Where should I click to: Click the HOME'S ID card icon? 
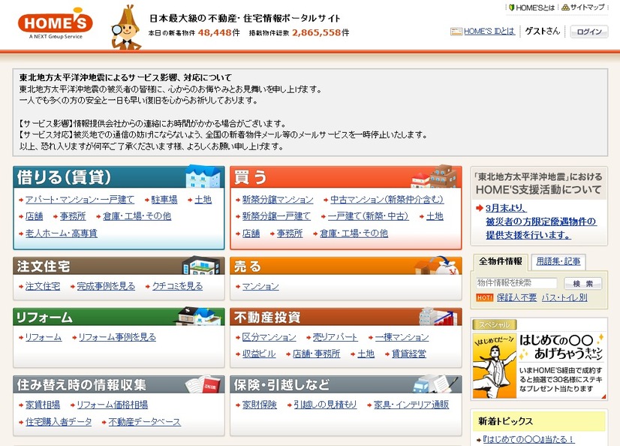click(x=456, y=32)
